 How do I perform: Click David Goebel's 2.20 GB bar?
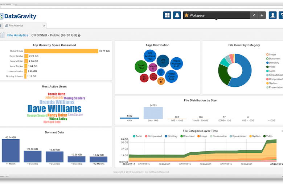click(26, 56)
